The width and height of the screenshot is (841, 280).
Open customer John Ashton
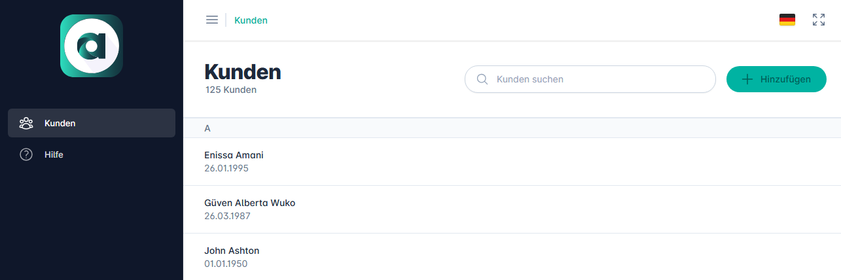(232, 251)
